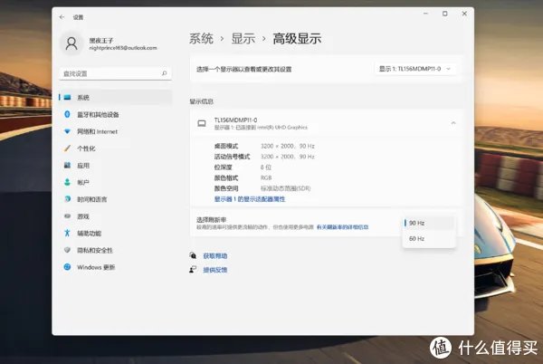This screenshot has width=543, height=364.
Task: Click the back arrow in Settings title bar
Action: [62, 17]
